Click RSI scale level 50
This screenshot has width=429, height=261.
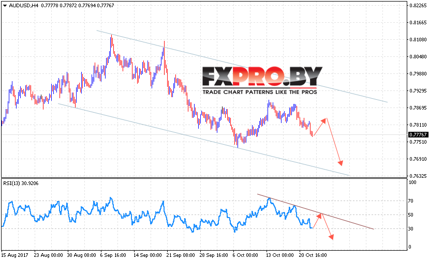(410, 215)
